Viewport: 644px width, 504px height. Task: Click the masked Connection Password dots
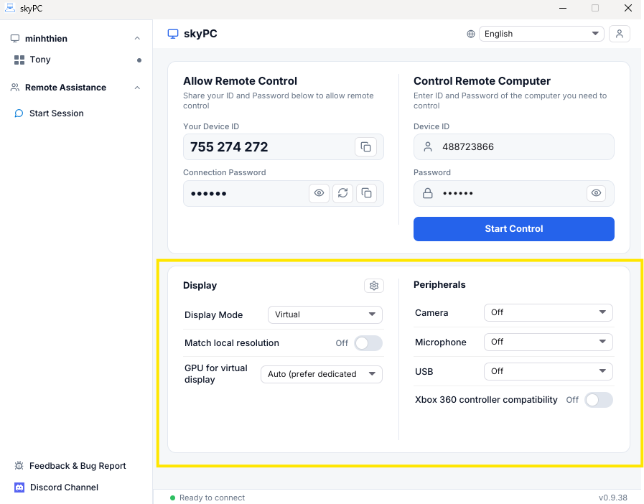209,193
